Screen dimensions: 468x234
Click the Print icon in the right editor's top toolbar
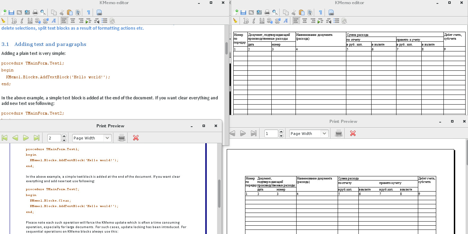[x=267, y=12]
